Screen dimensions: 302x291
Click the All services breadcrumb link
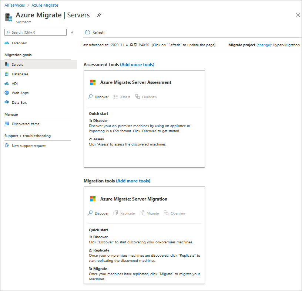pyautogui.click(x=15, y=5)
